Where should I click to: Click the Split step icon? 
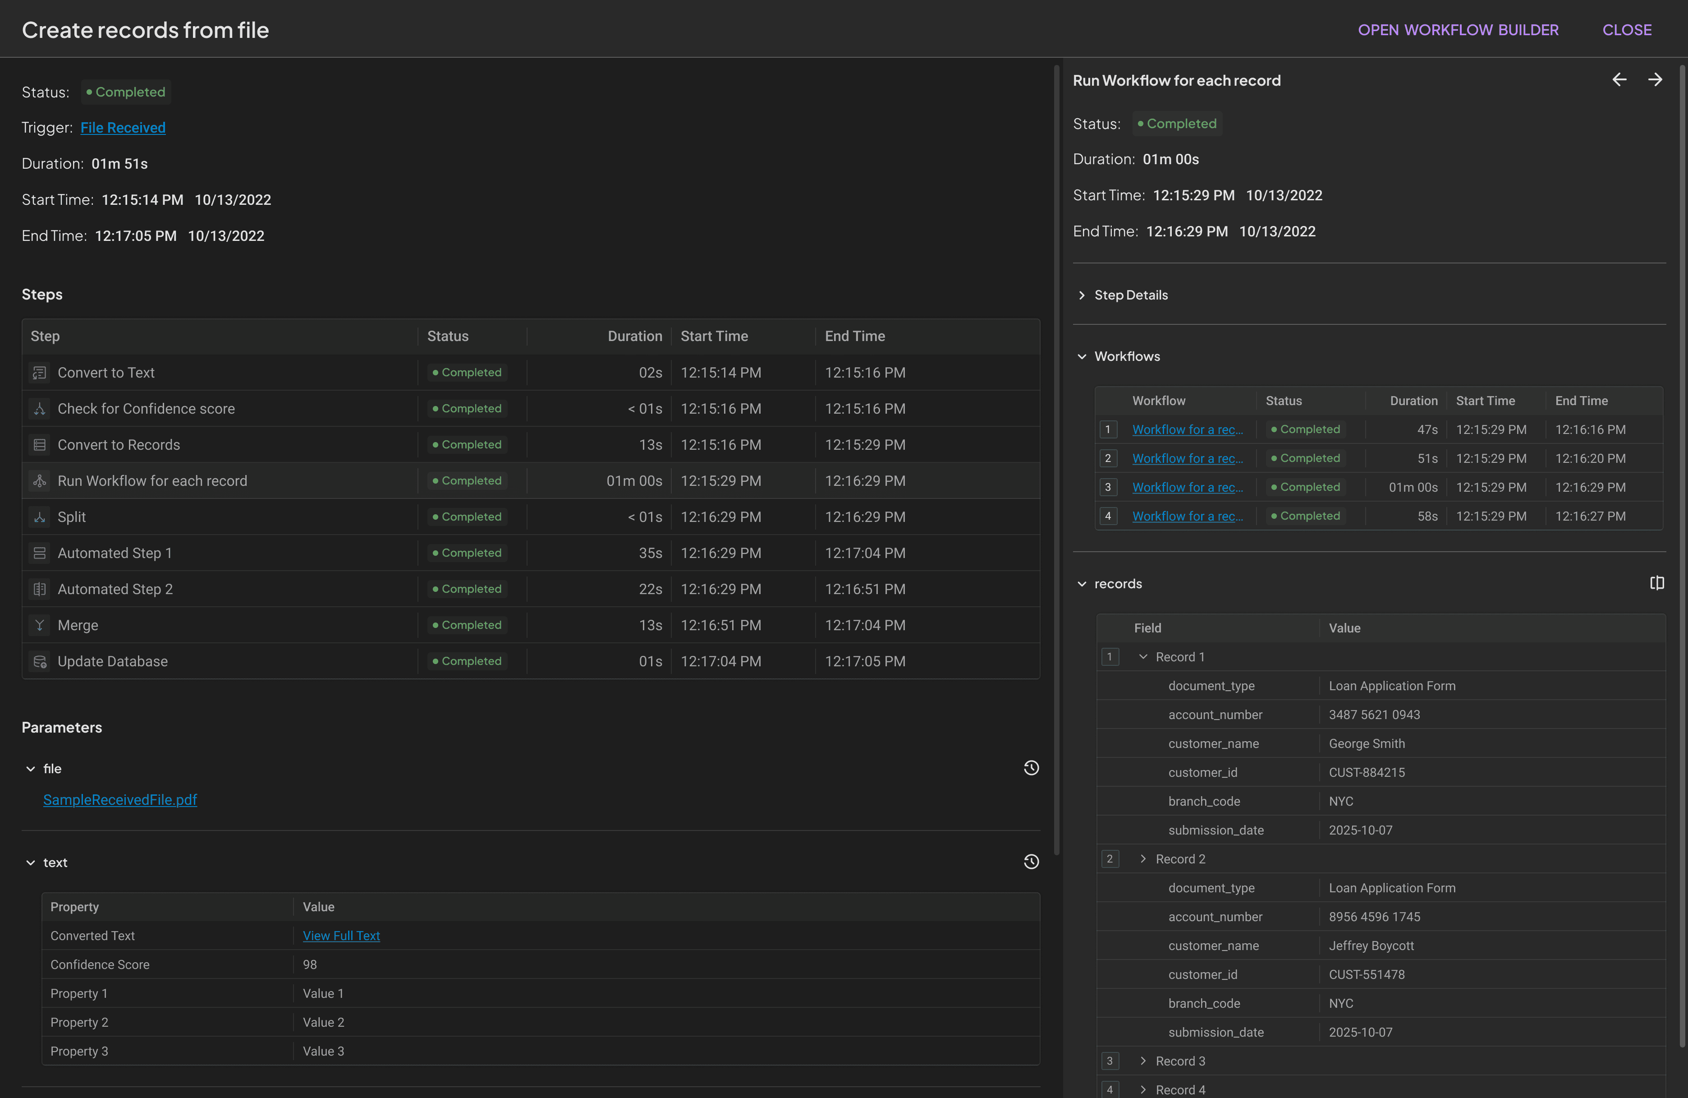[x=40, y=517]
